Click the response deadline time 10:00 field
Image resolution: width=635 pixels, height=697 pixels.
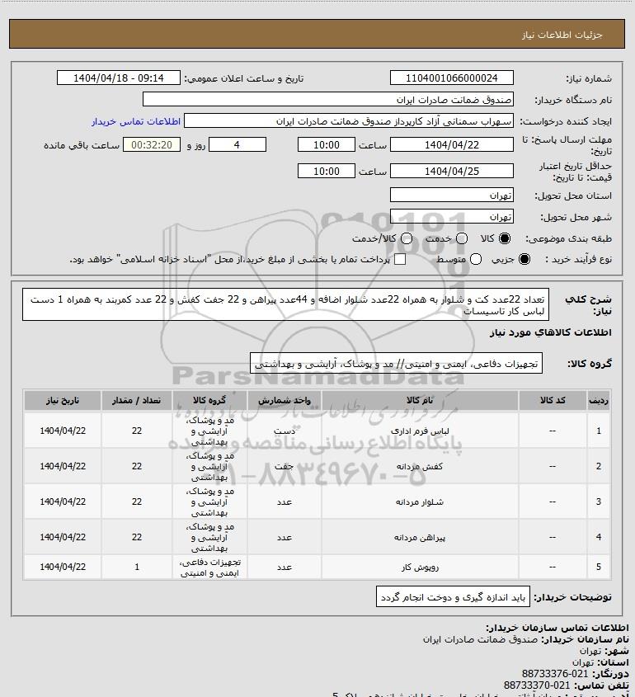[x=327, y=145]
